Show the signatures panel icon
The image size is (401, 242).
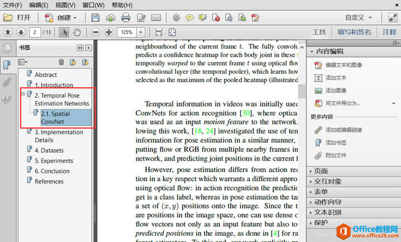(6, 100)
